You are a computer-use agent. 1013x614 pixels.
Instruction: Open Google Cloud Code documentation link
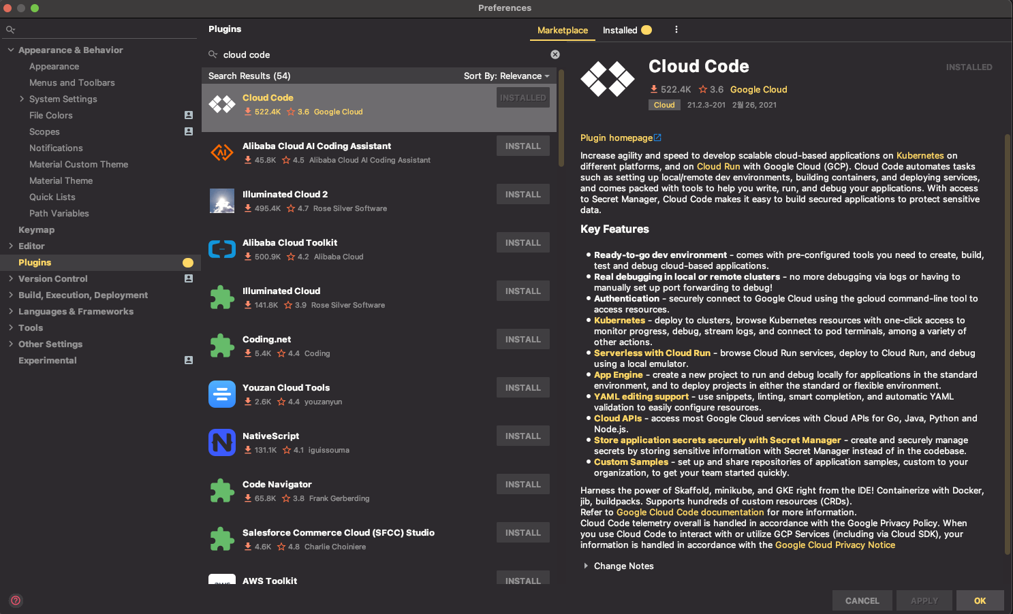coord(690,512)
